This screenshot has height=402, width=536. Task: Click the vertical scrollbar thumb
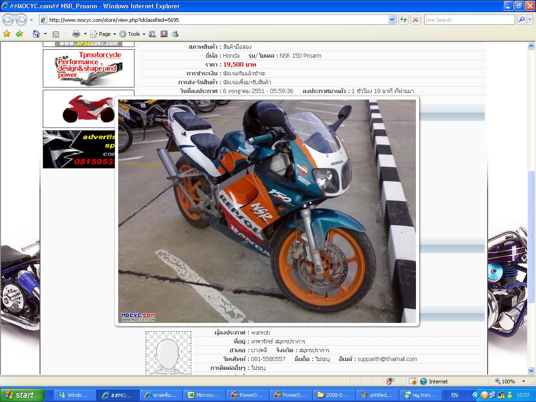531,236
